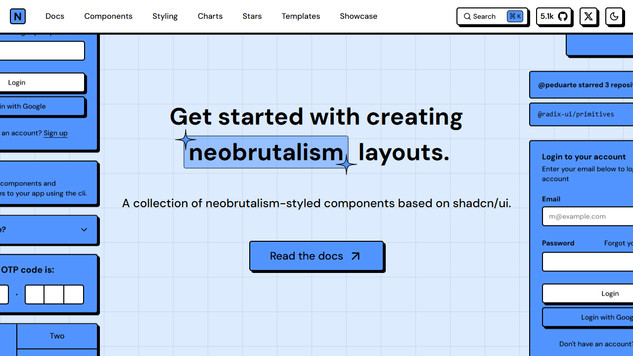Click the Login button in left card
Image resolution: width=633 pixels, height=356 pixels.
point(43,83)
